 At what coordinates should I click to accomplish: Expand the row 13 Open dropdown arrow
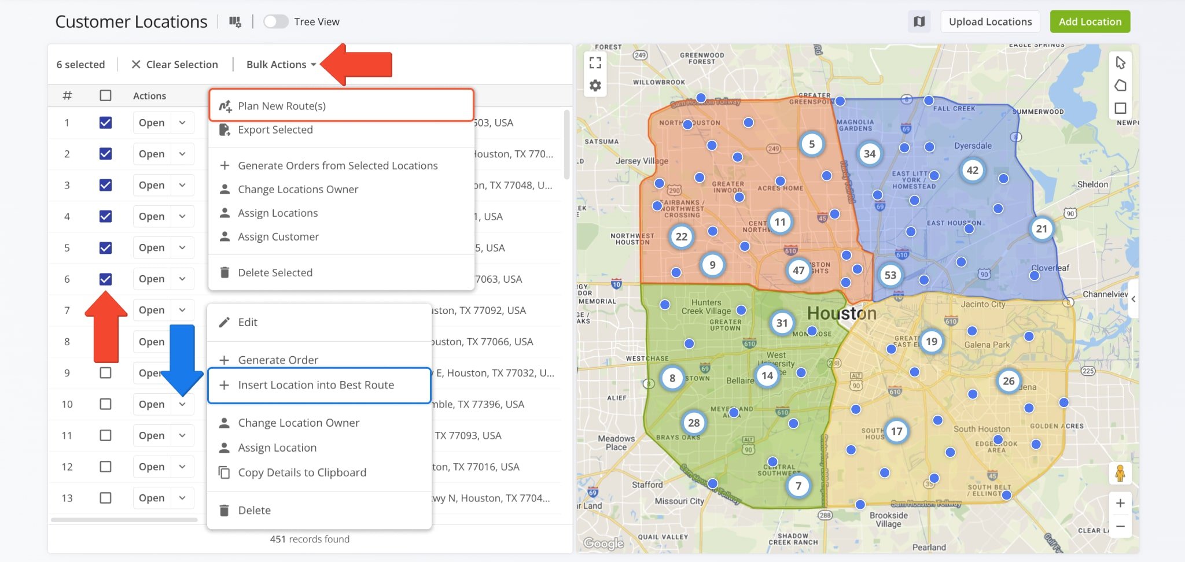(182, 498)
